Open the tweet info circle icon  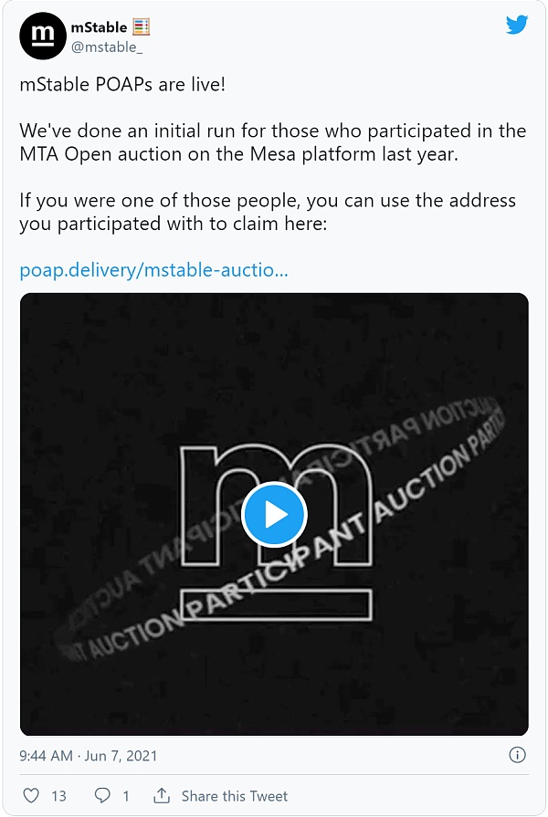[x=517, y=755]
